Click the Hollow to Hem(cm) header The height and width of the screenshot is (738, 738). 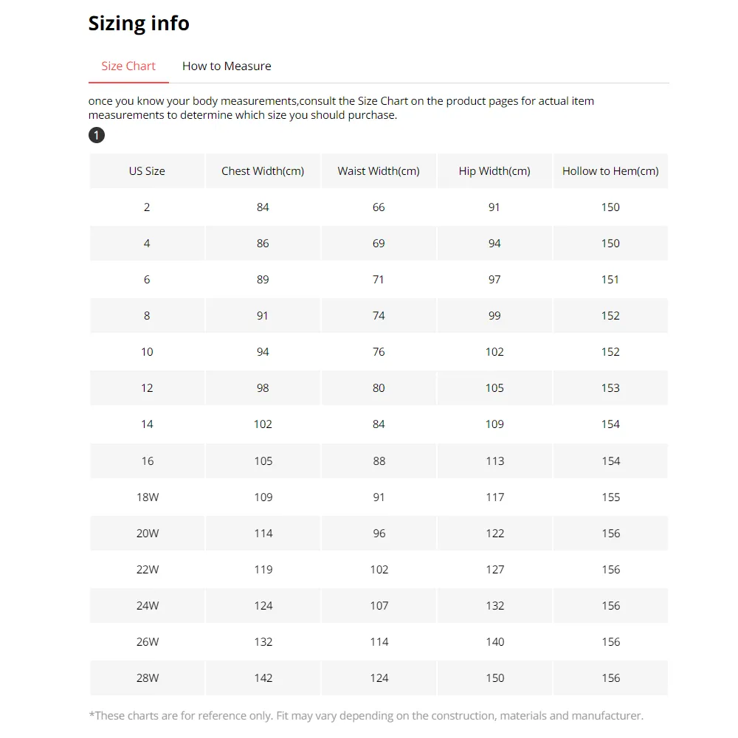pyautogui.click(x=610, y=170)
